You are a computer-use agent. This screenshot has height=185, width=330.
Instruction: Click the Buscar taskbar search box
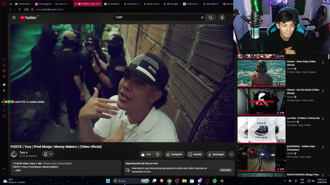pyautogui.click(x=131, y=181)
